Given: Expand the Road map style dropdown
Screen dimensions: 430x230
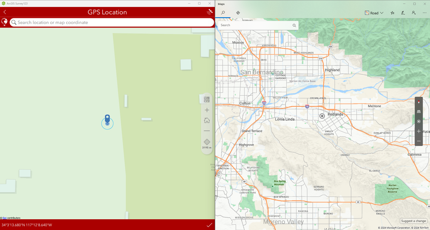Looking at the screenshot, I should click(374, 13).
